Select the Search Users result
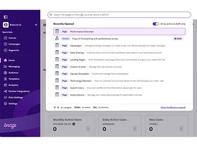 (119, 88)
